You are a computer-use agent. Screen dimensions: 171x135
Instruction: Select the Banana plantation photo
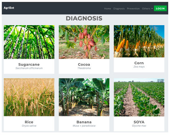click(84, 97)
